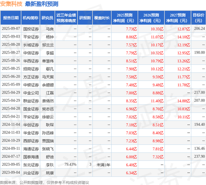Click the target price 217.00
This screenshot has height=185, width=206.
point(200,92)
